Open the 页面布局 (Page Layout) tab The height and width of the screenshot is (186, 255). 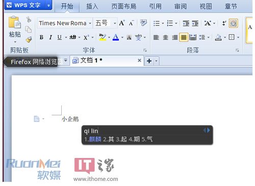coord(124,7)
